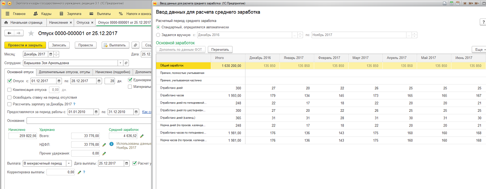Open the calendar for vacation start date 01.12.2017
This screenshot has width=486, height=189.
click(x=59, y=81)
